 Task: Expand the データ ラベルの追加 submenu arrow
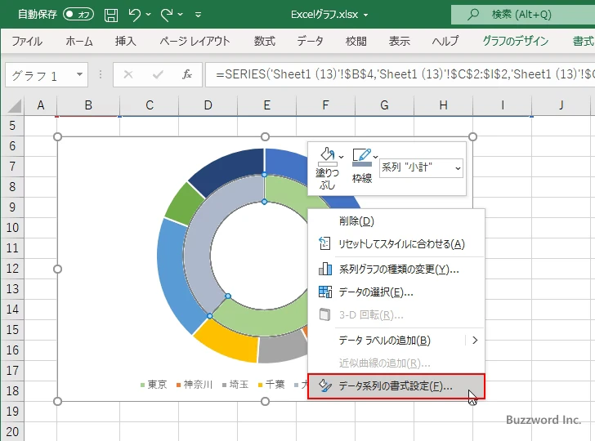pos(475,340)
